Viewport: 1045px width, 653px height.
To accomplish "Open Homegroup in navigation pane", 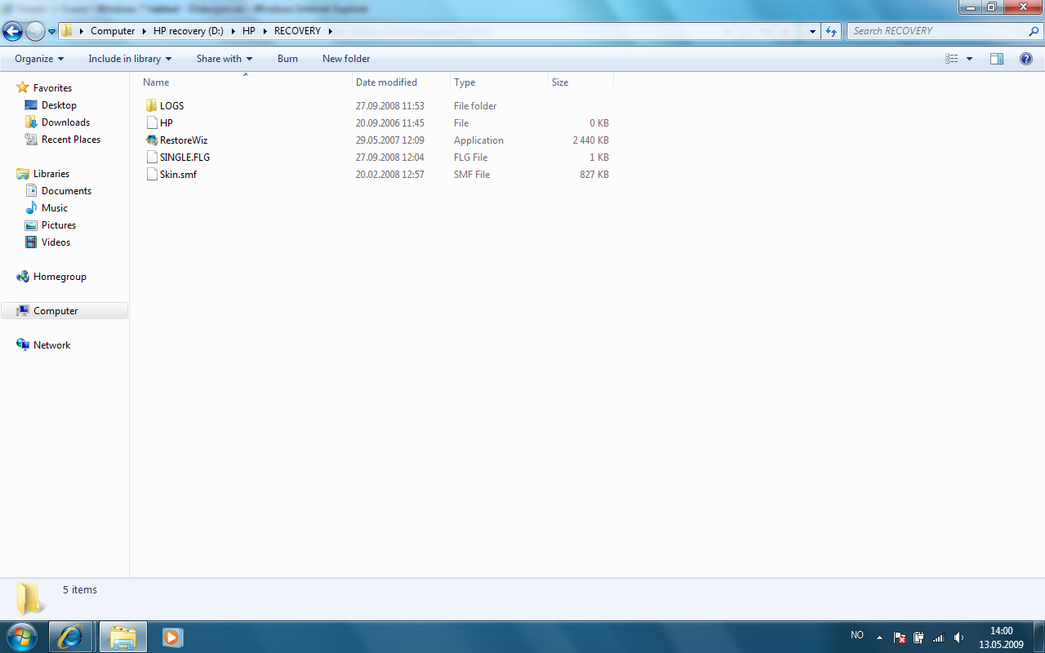I will coord(60,277).
